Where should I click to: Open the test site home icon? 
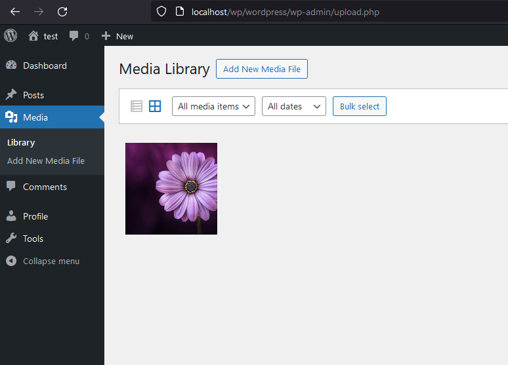pos(33,36)
